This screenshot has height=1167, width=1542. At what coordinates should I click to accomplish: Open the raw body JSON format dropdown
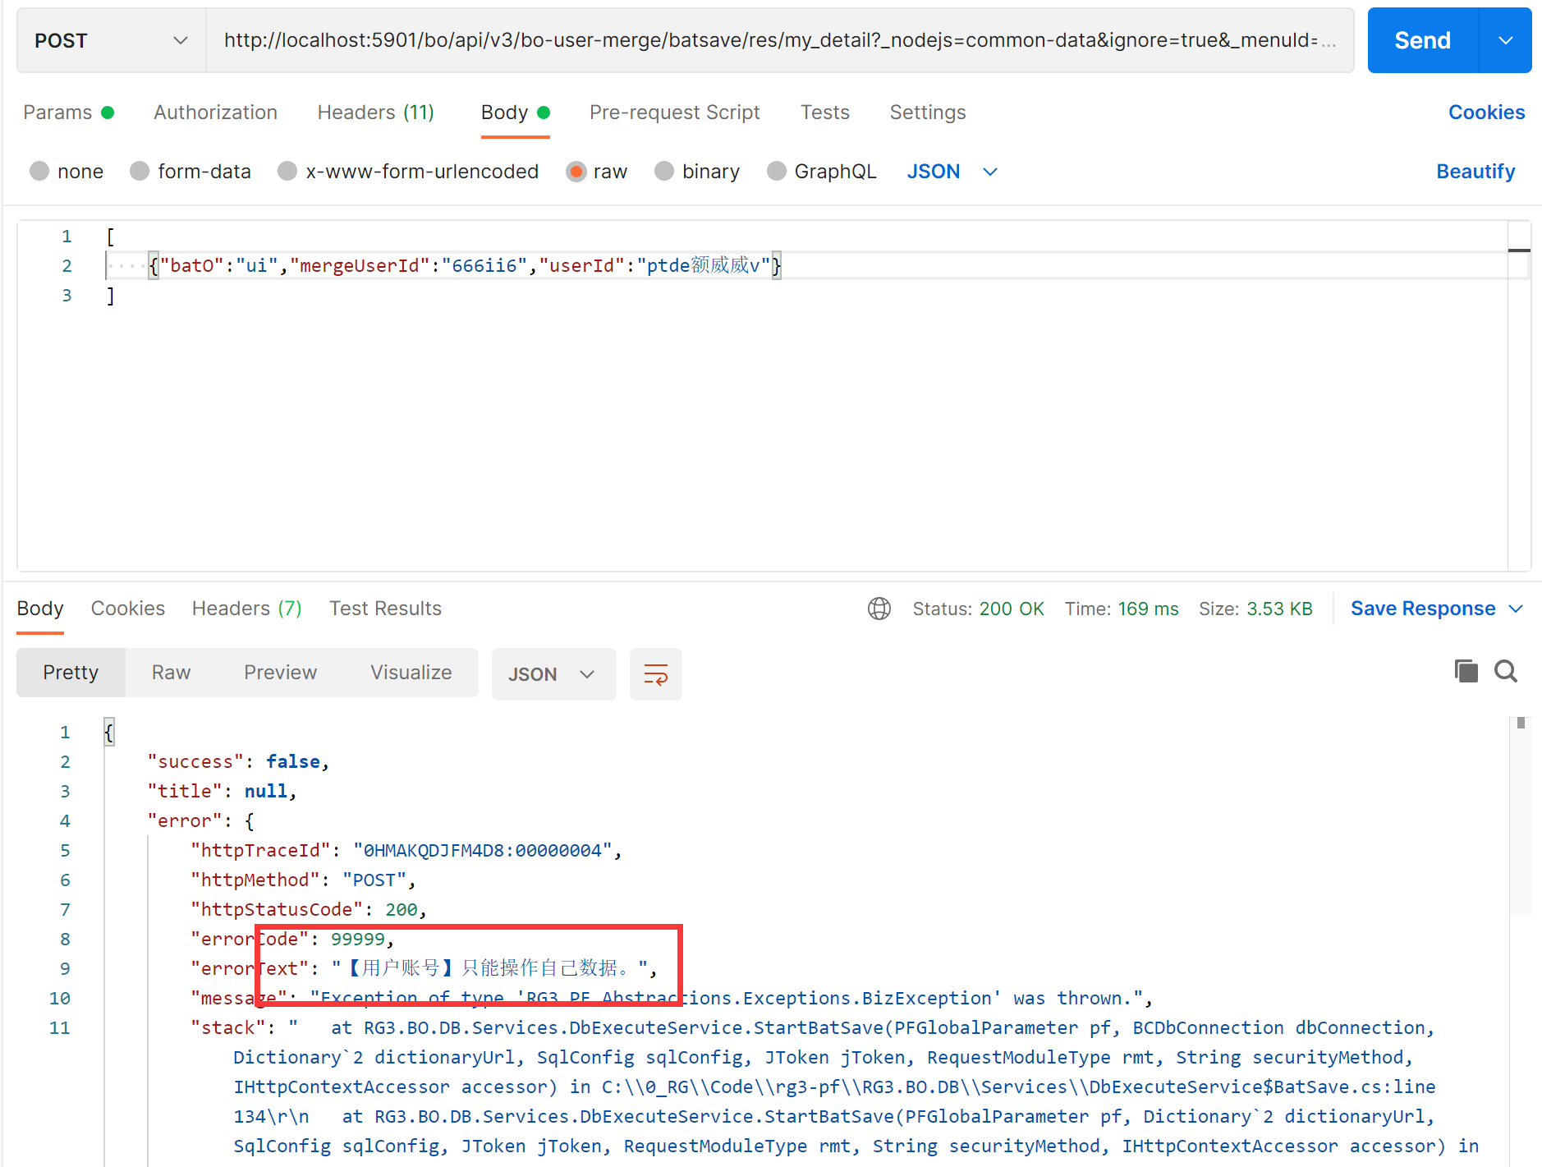(x=952, y=171)
